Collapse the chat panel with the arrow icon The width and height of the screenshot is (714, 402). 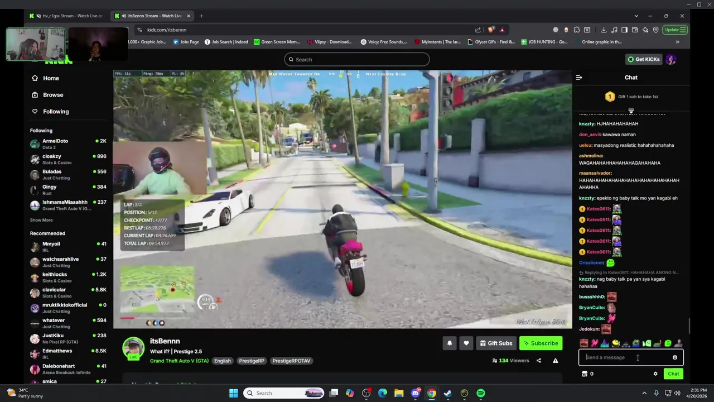(x=579, y=78)
